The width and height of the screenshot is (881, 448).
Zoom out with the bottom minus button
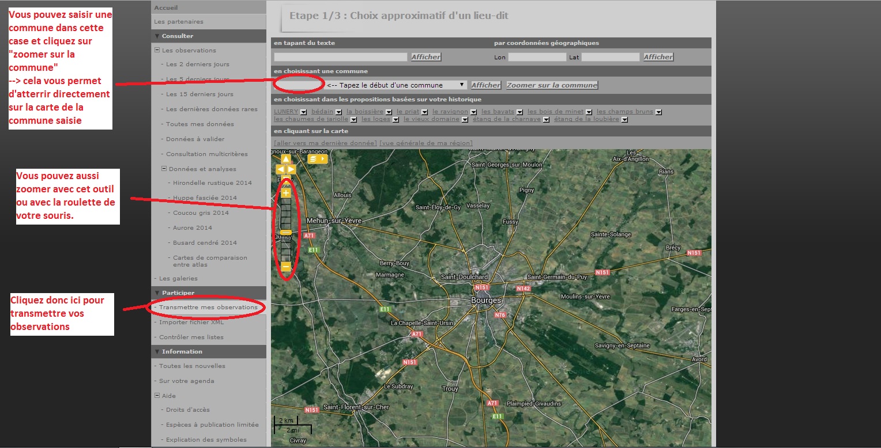coord(286,267)
